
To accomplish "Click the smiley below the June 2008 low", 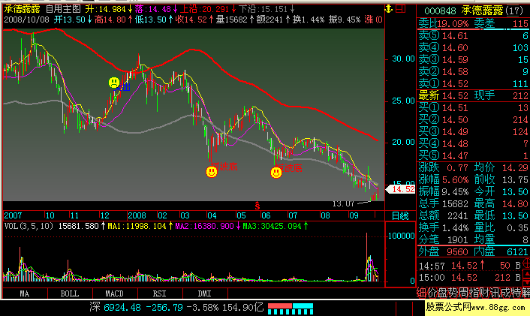I will 276,173.
